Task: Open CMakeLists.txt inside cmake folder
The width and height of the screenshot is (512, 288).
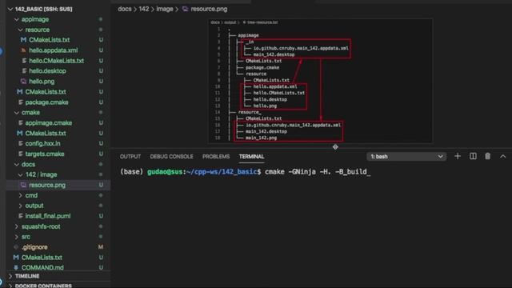Action: [x=46, y=134]
